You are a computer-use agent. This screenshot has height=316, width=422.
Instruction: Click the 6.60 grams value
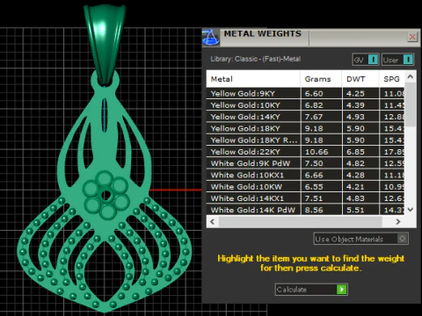(x=314, y=94)
